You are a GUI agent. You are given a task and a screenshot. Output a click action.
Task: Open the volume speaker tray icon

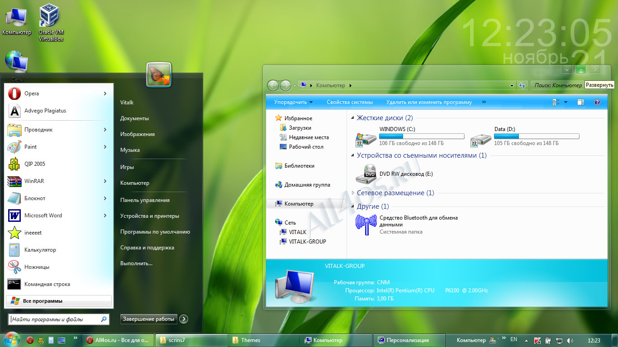point(570,340)
